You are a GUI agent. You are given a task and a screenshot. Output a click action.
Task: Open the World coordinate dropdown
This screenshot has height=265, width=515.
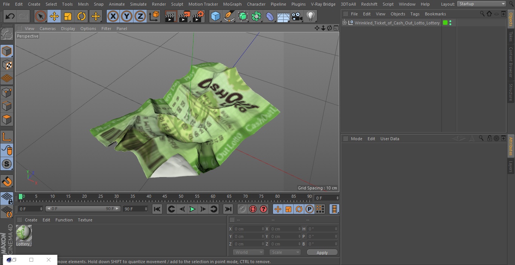point(248,252)
